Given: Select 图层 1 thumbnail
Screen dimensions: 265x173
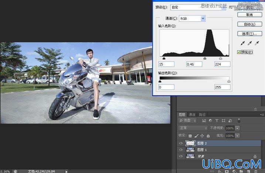Looking at the screenshot, I should [190, 149].
